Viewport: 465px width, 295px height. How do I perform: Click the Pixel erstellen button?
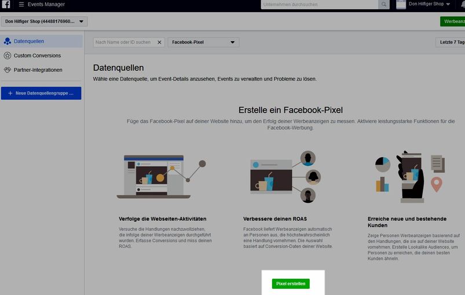tap(291, 284)
